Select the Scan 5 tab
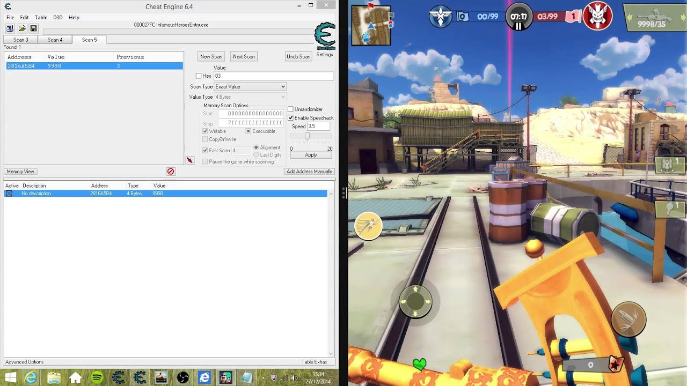687x386 pixels. pyautogui.click(x=89, y=40)
